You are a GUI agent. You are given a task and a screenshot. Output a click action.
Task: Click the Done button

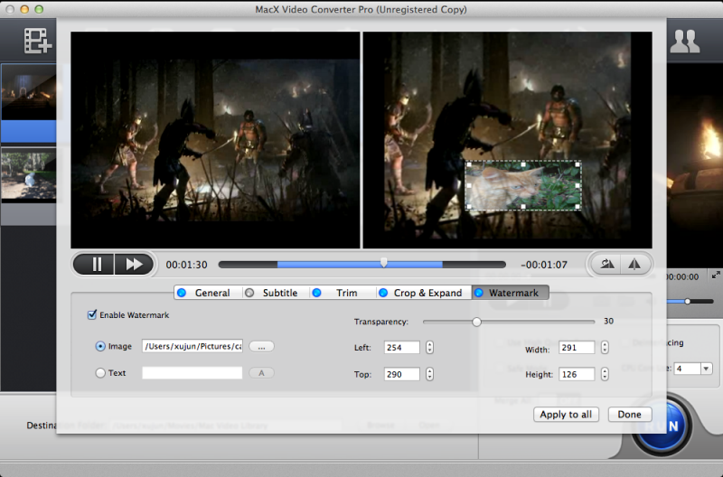(629, 415)
